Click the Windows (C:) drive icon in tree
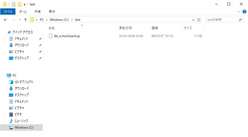 point(11,128)
